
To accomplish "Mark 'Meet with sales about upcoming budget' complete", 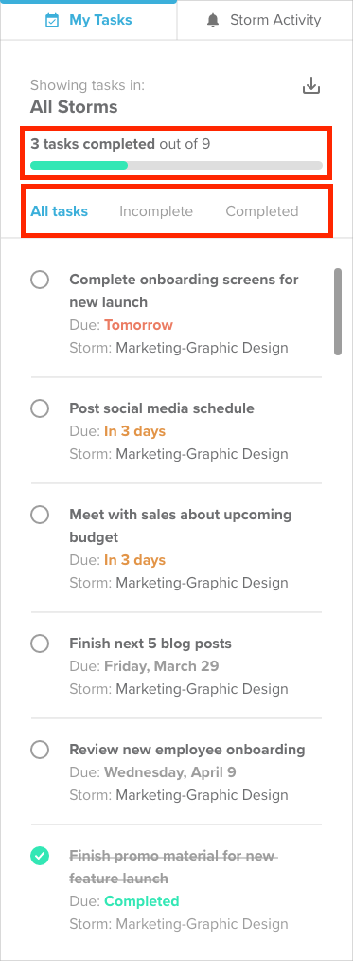I will (x=40, y=515).
